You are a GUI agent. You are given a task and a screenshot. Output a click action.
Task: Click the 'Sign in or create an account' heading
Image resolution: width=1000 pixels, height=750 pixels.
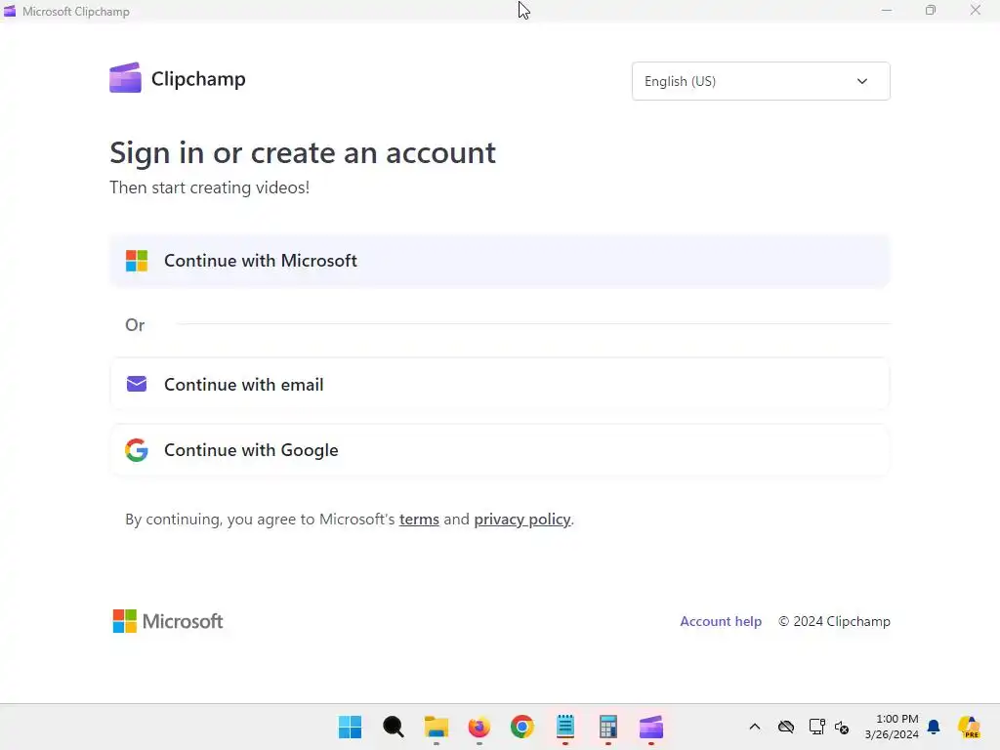(x=303, y=152)
